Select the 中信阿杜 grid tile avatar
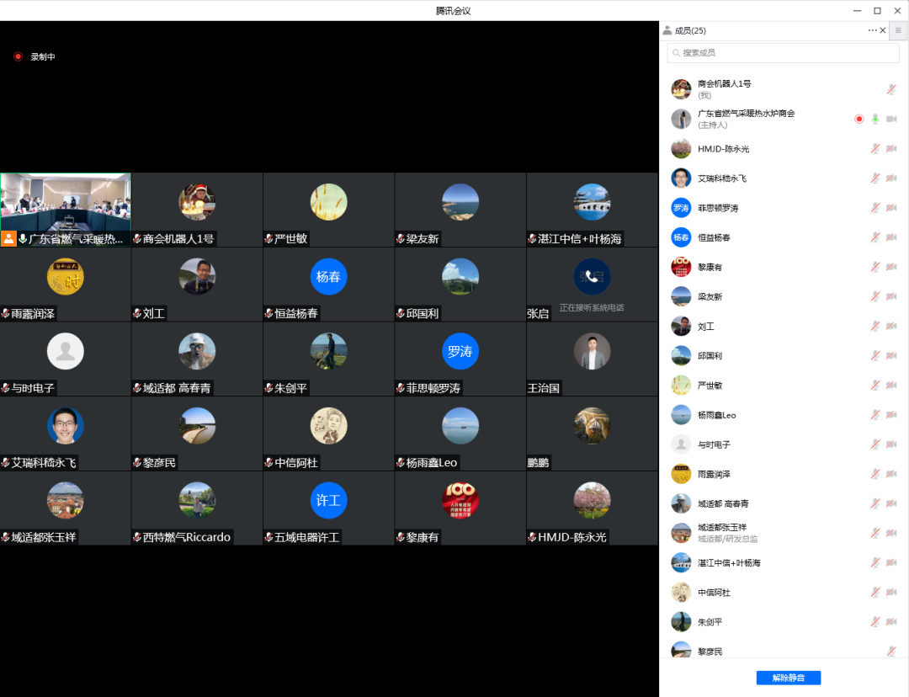This screenshot has height=697, width=909. [x=329, y=426]
